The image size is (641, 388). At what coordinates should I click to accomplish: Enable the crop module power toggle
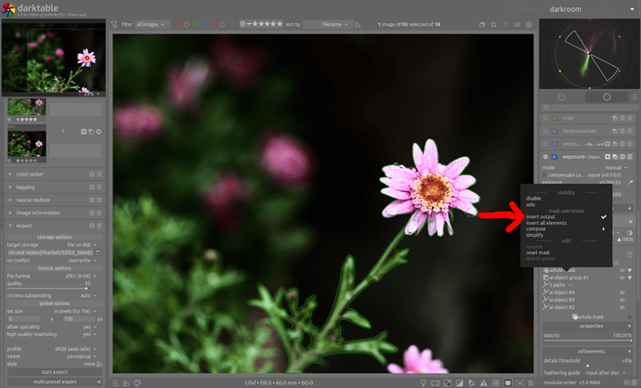545,118
